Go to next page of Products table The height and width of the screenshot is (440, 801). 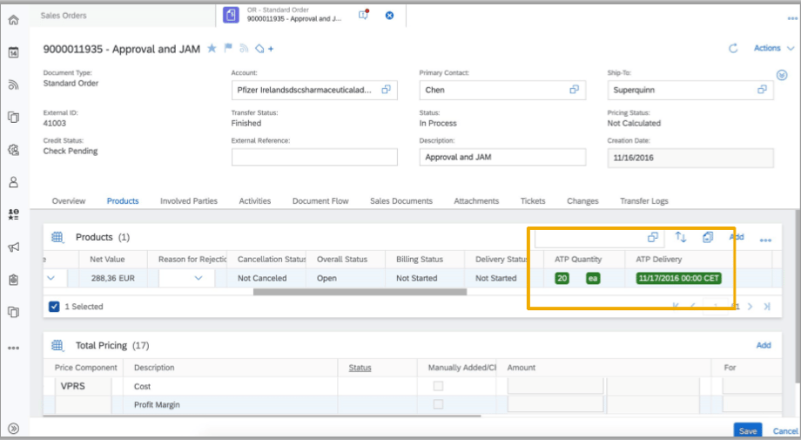pos(750,307)
